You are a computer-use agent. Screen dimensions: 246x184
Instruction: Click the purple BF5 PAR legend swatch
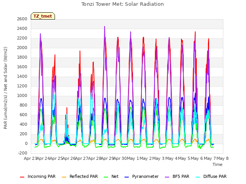click(x=167, y=177)
